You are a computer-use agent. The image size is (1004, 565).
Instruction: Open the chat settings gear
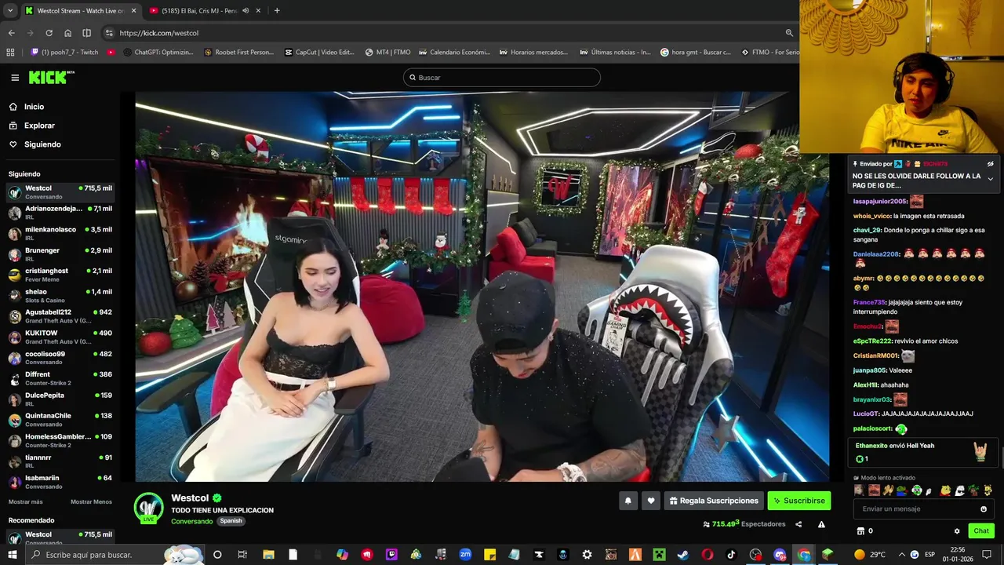click(957, 531)
